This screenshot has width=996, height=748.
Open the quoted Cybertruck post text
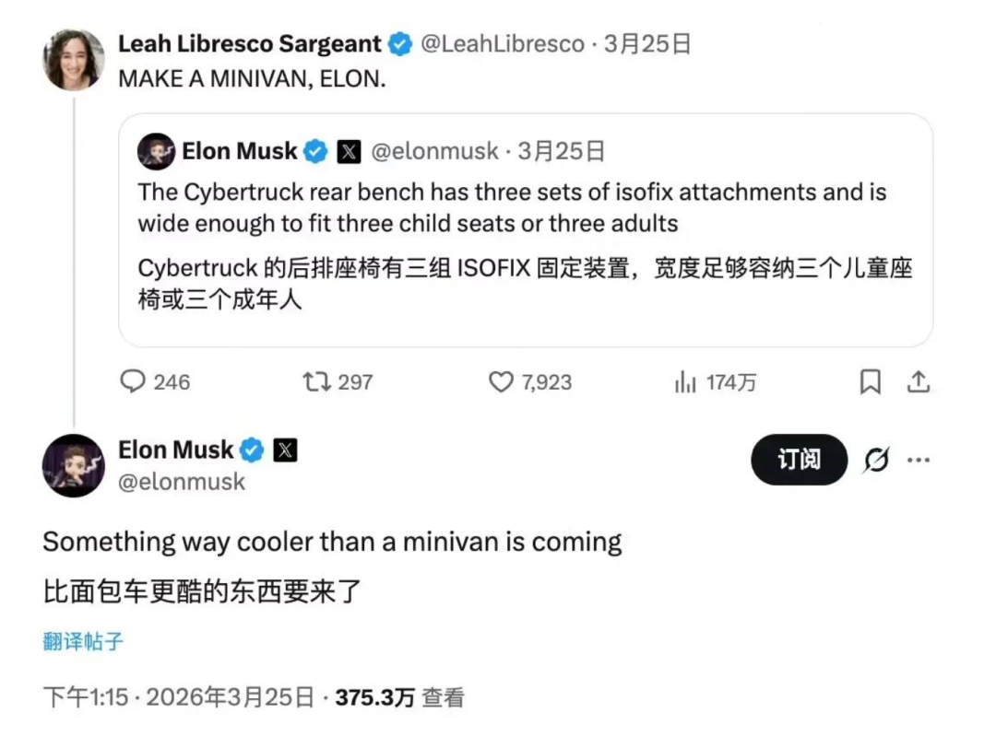point(512,207)
